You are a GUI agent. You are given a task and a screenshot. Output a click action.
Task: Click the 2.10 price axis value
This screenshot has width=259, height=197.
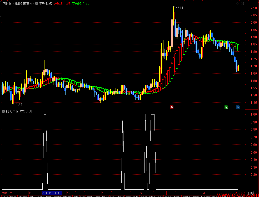[x=253, y=8]
